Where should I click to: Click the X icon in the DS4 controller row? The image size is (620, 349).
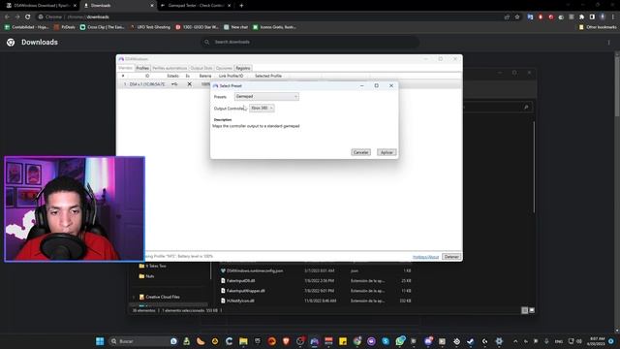pos(190,84)
